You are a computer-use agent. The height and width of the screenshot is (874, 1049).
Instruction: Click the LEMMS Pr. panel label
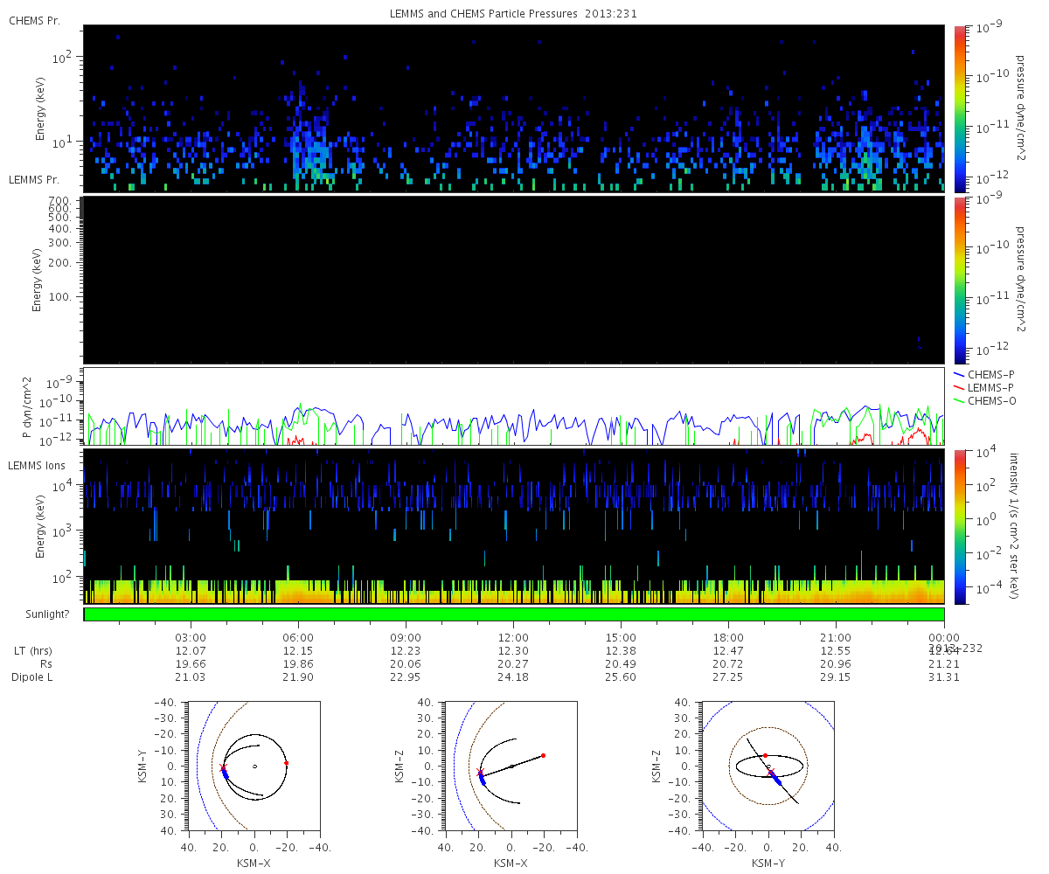pos(34,179)
